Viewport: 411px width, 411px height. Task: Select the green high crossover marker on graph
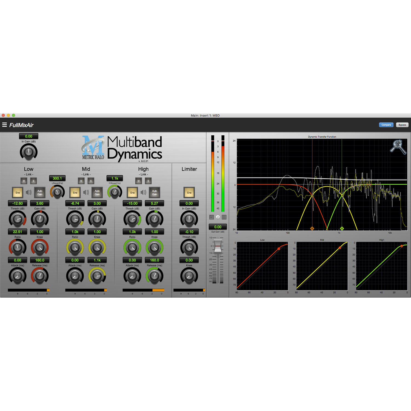[342, 228]
